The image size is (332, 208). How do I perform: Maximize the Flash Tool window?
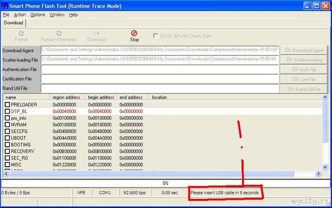click(317, 6)
